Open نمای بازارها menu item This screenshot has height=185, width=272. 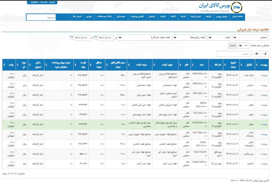tap(196, 16)
